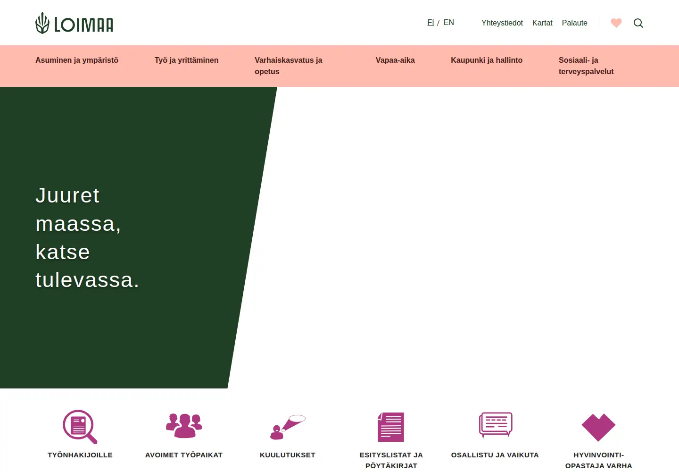The width and height of the screenshot is (679, 472).
Task: Open the Hyvinvointiopastaja Varha heart icon
Action: (598, 428)
